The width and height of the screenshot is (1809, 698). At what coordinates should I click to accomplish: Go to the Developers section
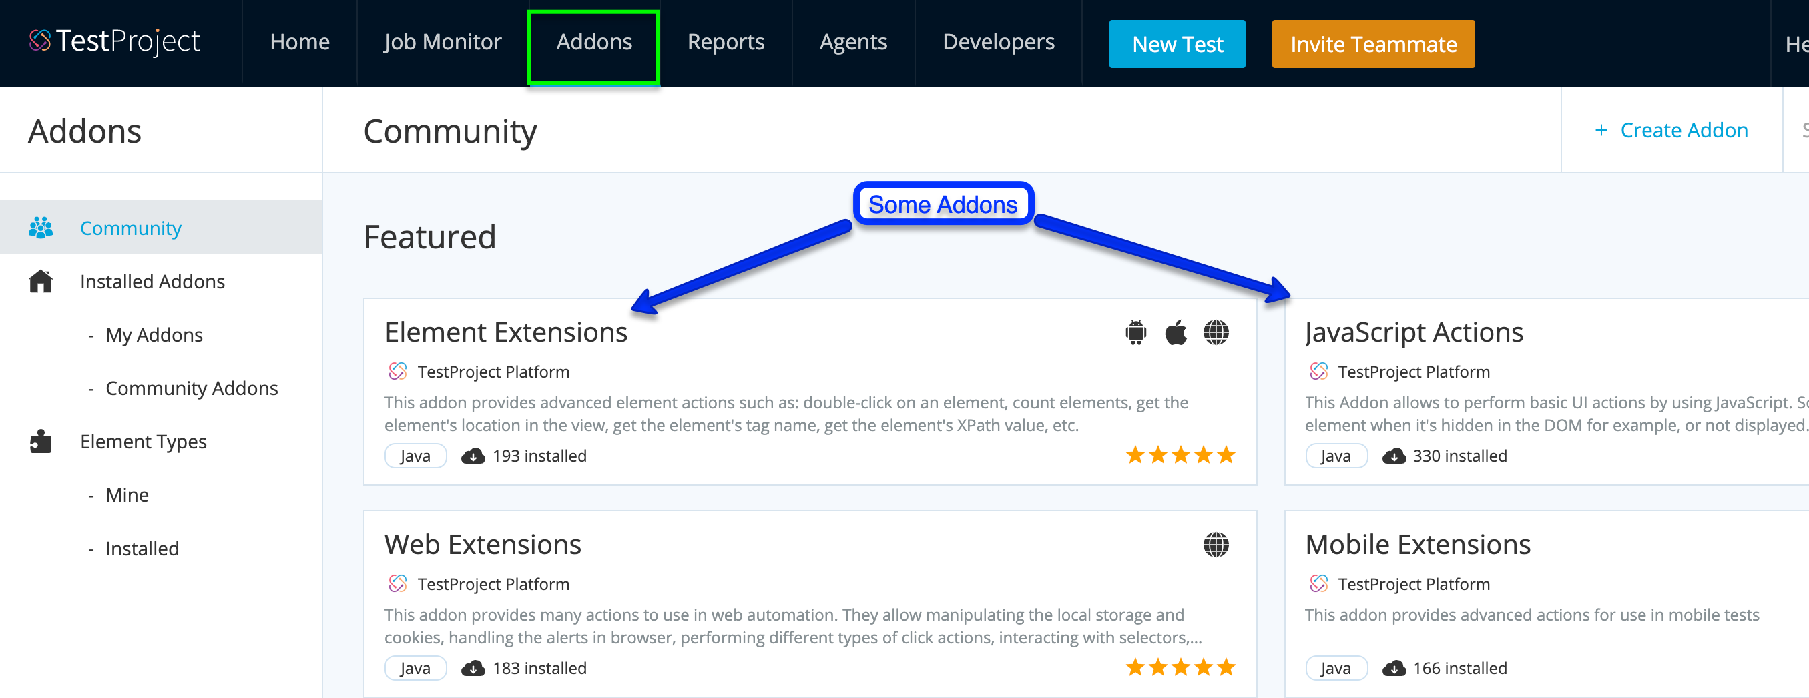(998, 42)
